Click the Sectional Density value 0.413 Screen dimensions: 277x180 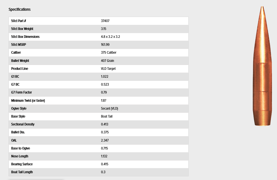point(105,124)
